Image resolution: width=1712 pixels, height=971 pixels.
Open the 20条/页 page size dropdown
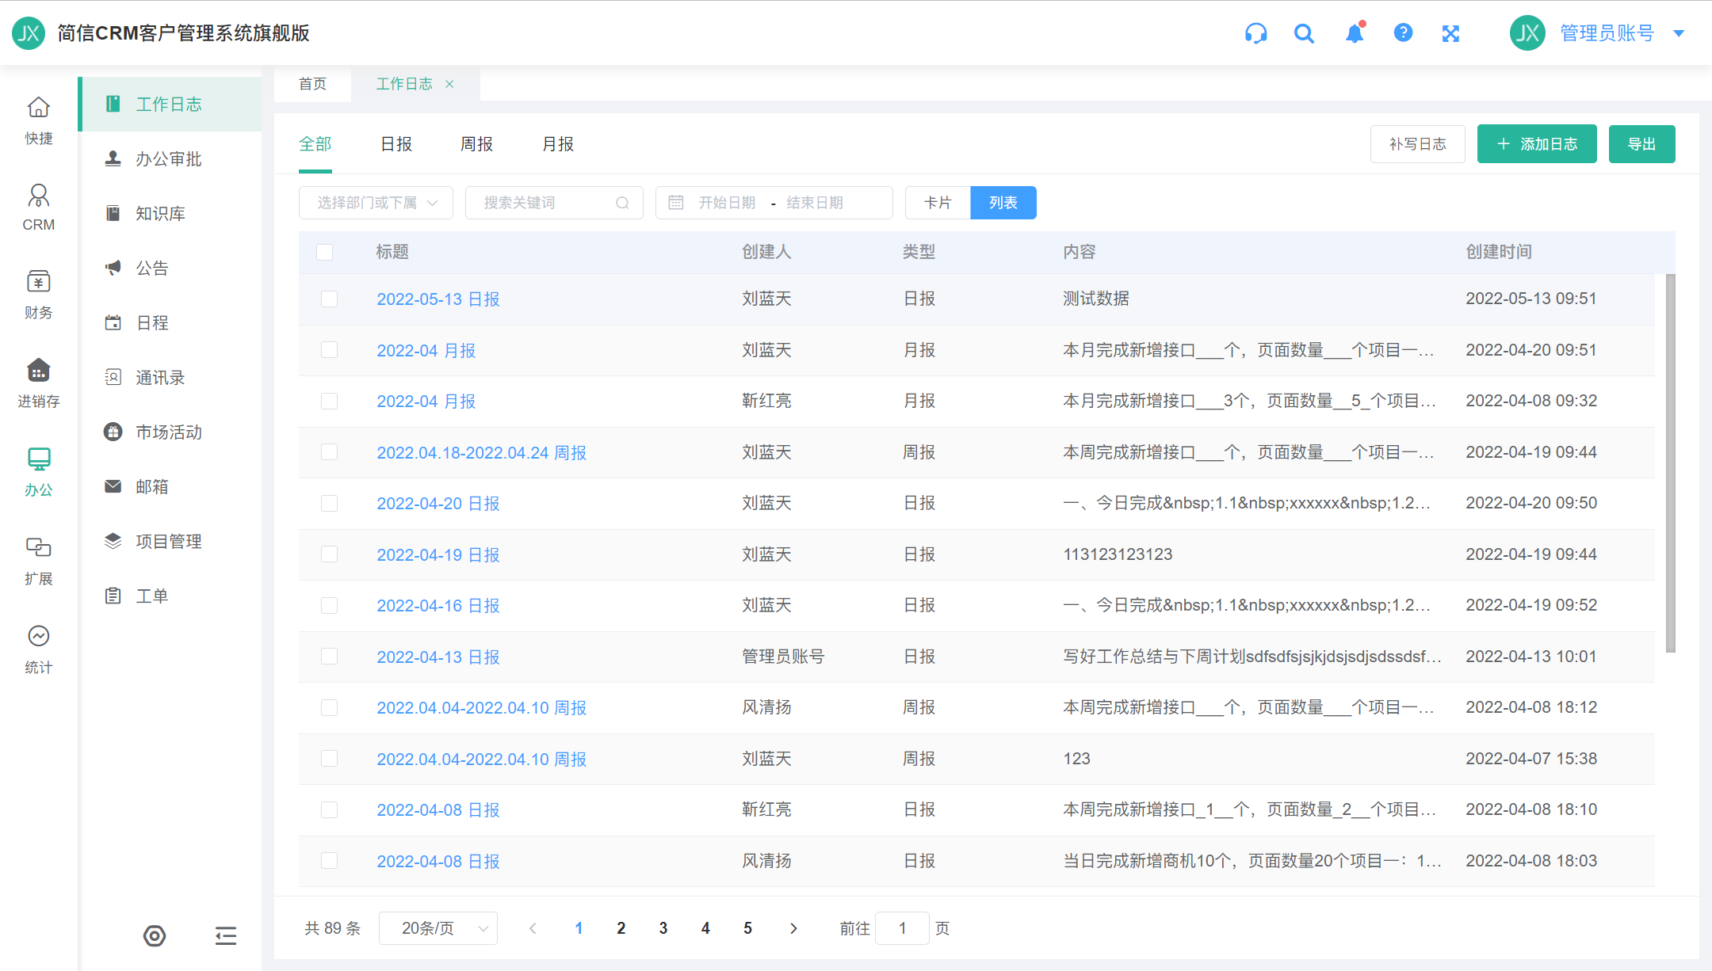pos(438,928)
